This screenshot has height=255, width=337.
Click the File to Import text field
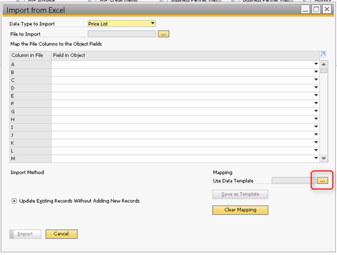[x=122, y=34]
